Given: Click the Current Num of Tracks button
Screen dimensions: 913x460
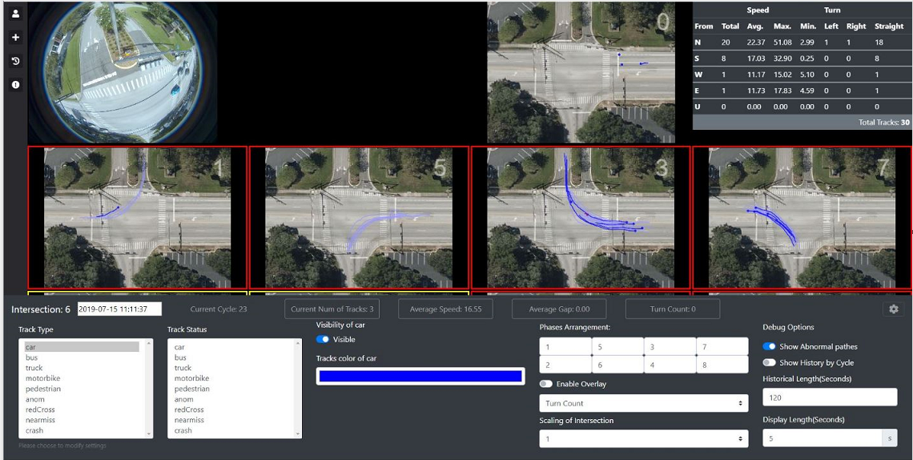Looking at the screenshot, I should [332, 309].
